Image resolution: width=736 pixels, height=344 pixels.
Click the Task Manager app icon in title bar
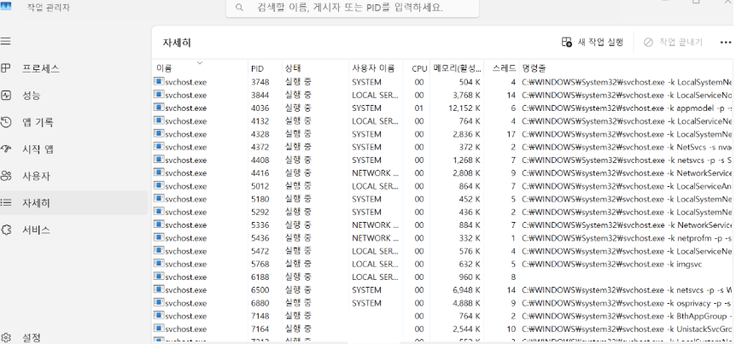point(6,7)
